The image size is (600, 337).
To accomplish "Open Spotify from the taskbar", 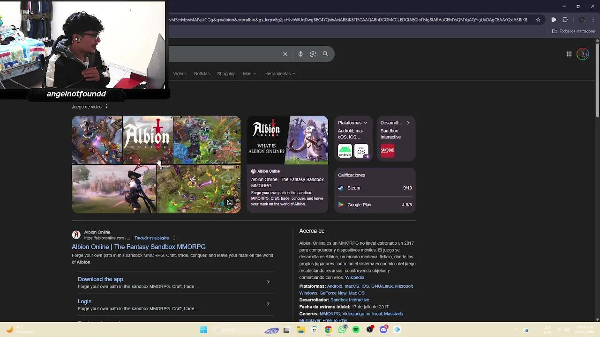I will pos(356,330).
